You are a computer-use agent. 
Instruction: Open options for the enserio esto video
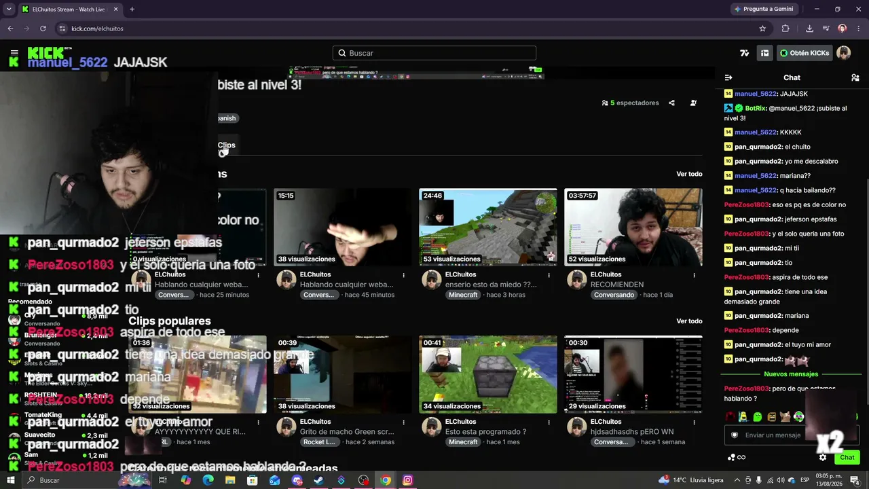(549, 275)
